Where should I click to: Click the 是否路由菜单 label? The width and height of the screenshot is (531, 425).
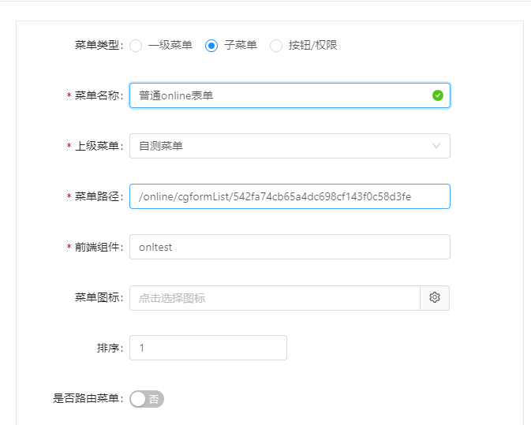pos(86,398)
